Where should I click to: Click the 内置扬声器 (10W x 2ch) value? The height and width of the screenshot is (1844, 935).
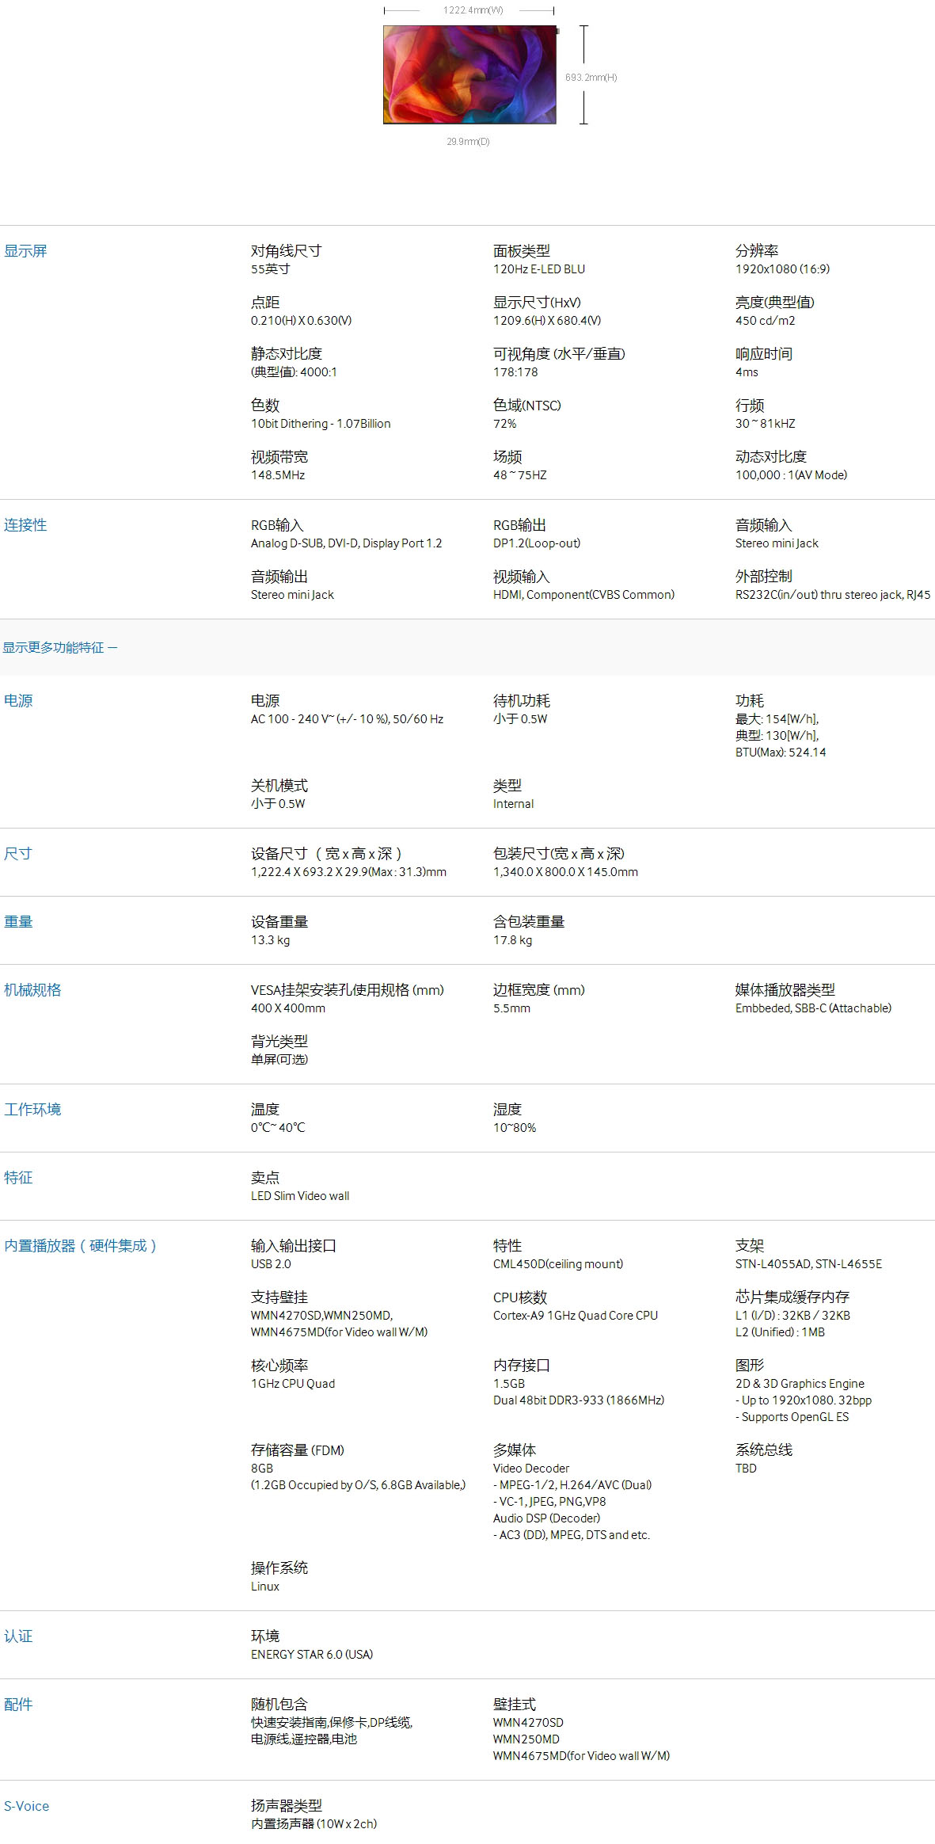tap(314, 1824)
